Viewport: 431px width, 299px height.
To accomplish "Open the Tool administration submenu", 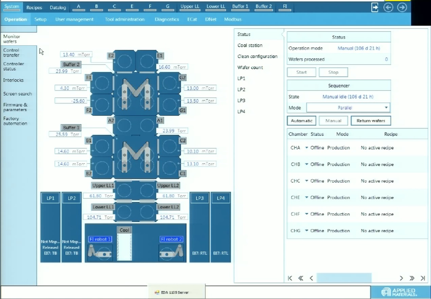I will [125, 19].
